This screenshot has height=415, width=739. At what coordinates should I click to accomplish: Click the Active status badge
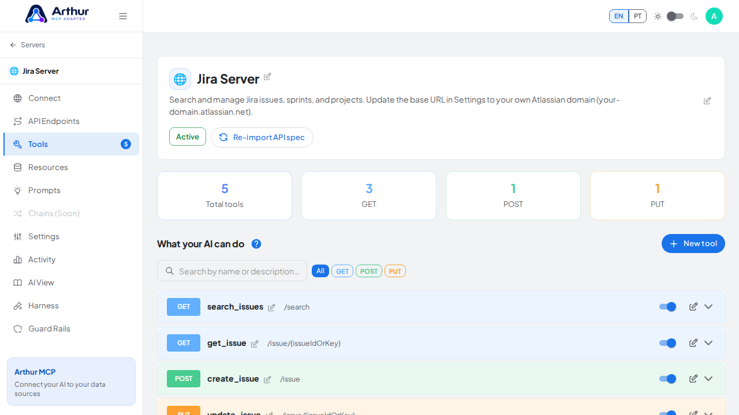[188, 137]
